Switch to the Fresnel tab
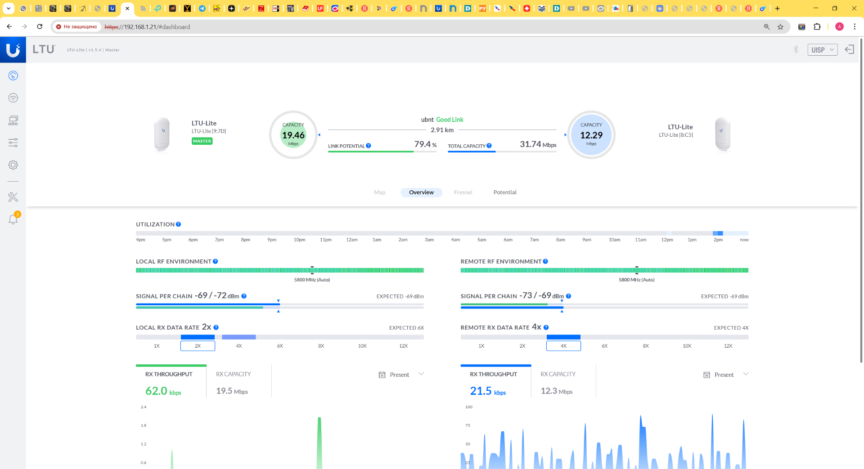The height and width of the screenshot is (469, 864). click(463, 192)
